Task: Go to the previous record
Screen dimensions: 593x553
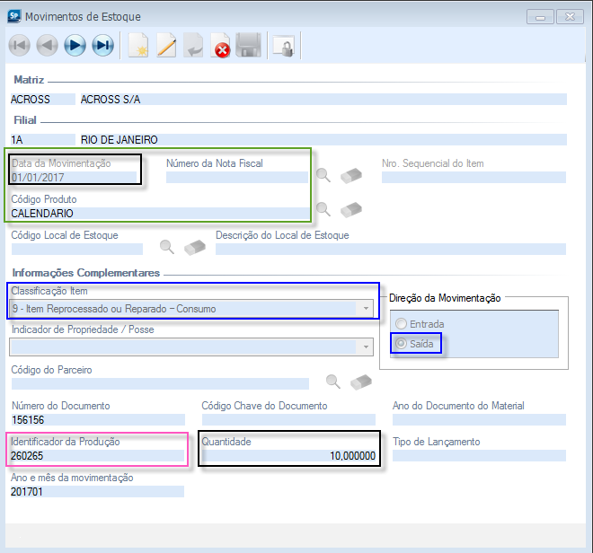Action: [x=48, y=46]
